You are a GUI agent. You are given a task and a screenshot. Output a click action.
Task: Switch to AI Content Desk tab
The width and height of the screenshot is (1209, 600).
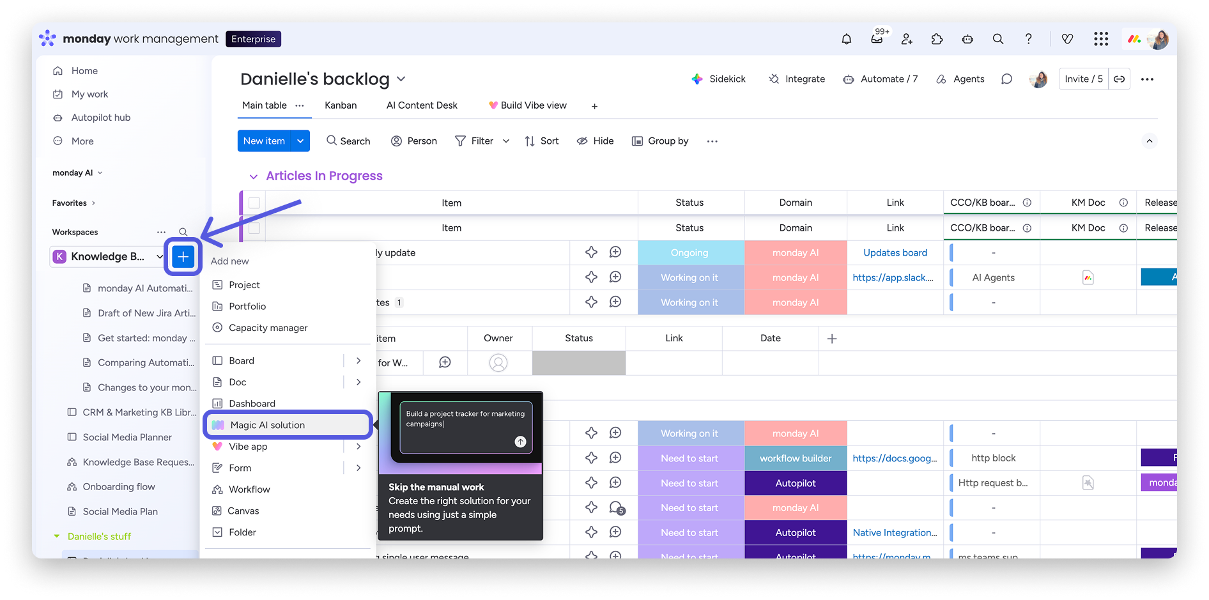(x=422, y=105)
